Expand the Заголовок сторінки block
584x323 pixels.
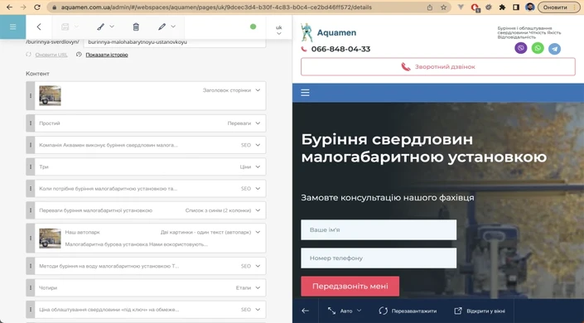[258, 90]
